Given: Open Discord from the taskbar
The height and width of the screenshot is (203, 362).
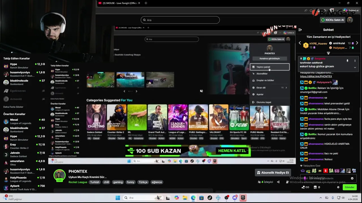Looking at the screenshot, I should tap(234, 198).
